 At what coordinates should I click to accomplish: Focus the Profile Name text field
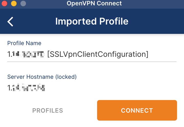point(92,54)
